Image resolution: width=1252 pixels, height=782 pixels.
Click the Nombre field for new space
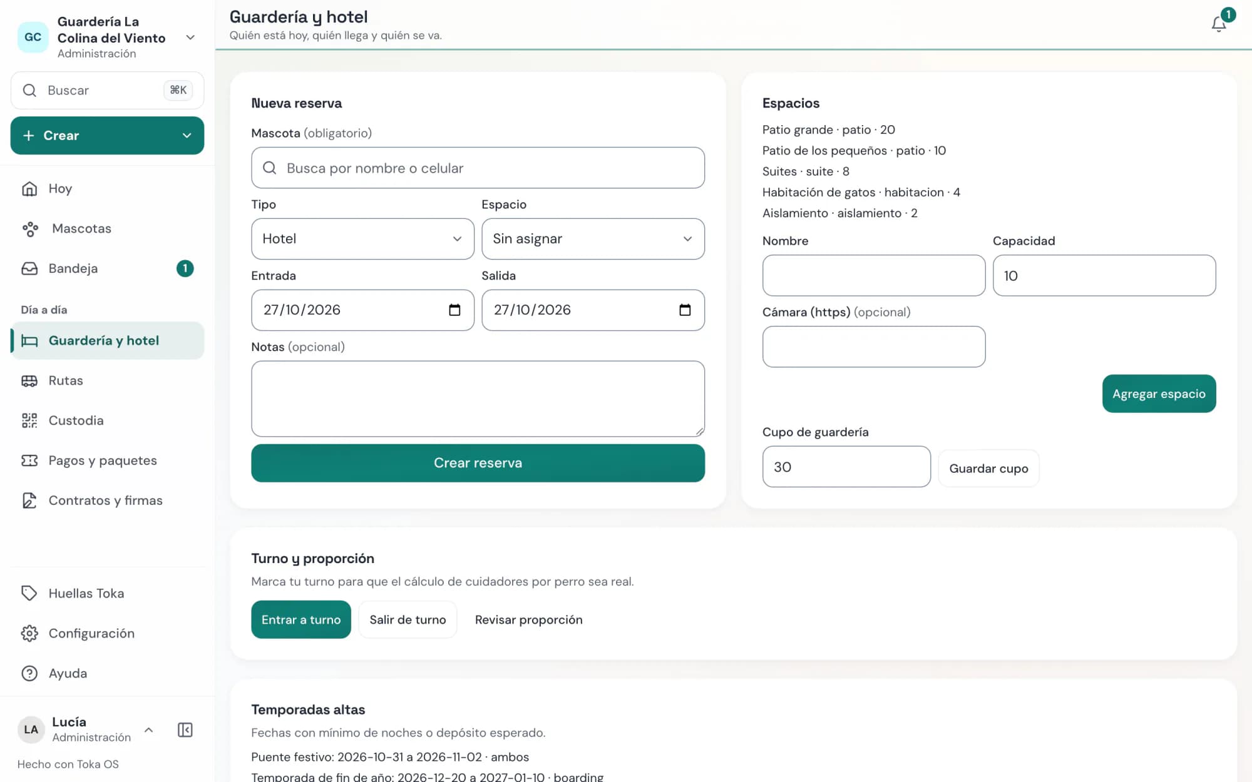coord(873,275)
